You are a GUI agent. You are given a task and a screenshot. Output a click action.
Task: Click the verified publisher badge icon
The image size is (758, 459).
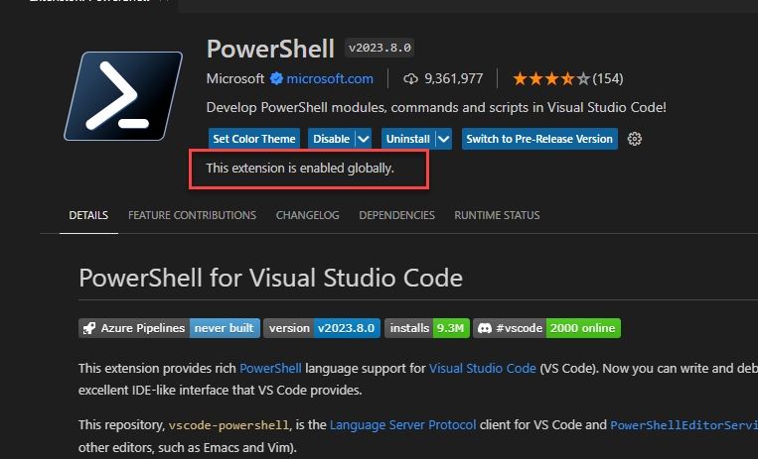click(x=277, y=79)
